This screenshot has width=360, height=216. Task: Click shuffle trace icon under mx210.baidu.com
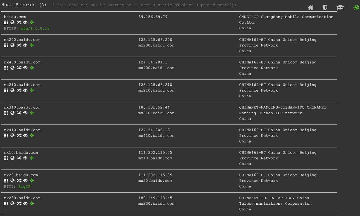(x=19, y=90)
